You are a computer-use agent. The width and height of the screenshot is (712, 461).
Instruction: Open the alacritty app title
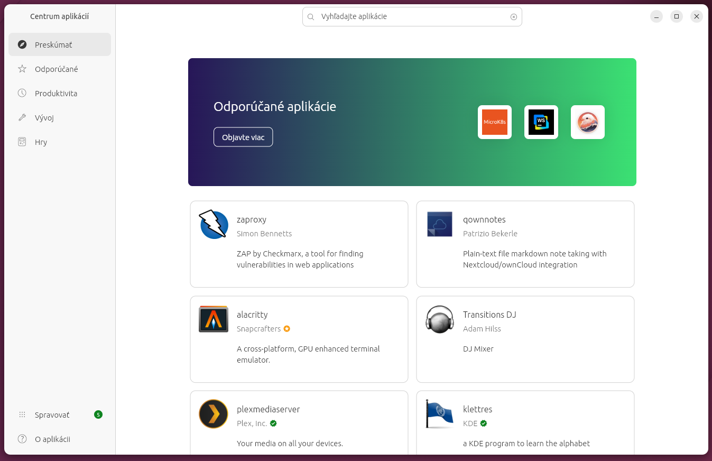[x=252, y=315]
